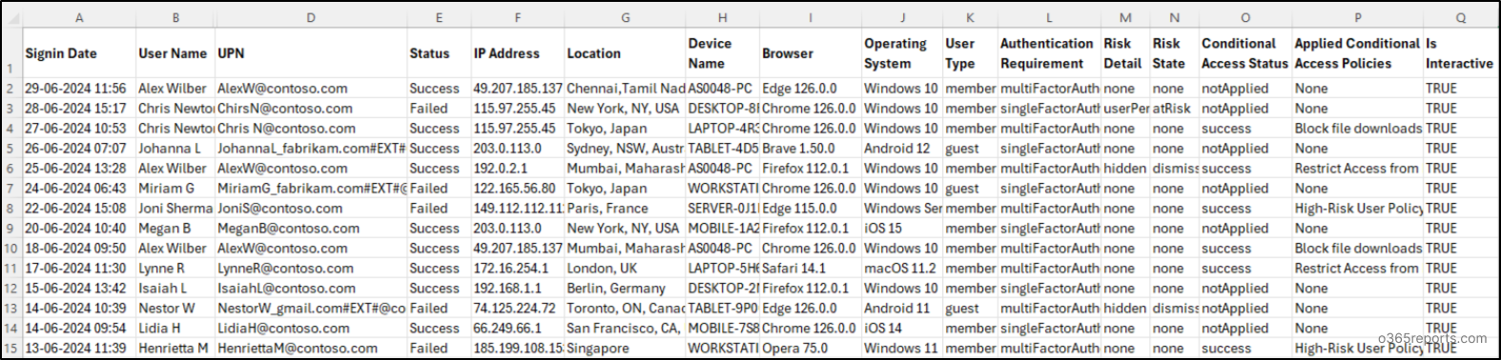Click the 'Device Name' header cell
The image size is (1501, 360).
(722, 53)
